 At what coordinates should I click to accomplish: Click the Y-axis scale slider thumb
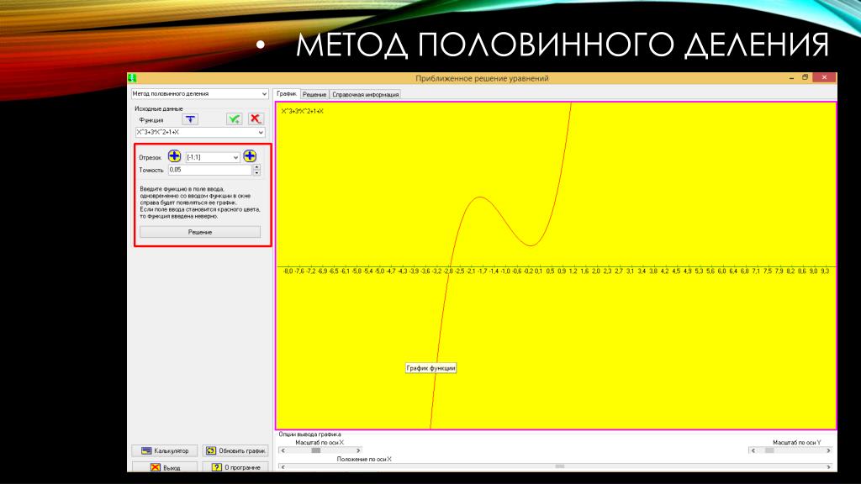pos(769,450)
